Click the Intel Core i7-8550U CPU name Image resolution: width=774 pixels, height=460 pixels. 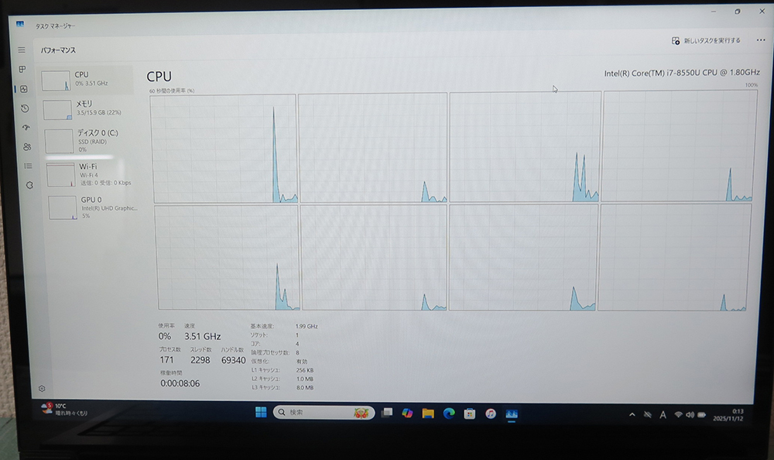pos(682,73)
